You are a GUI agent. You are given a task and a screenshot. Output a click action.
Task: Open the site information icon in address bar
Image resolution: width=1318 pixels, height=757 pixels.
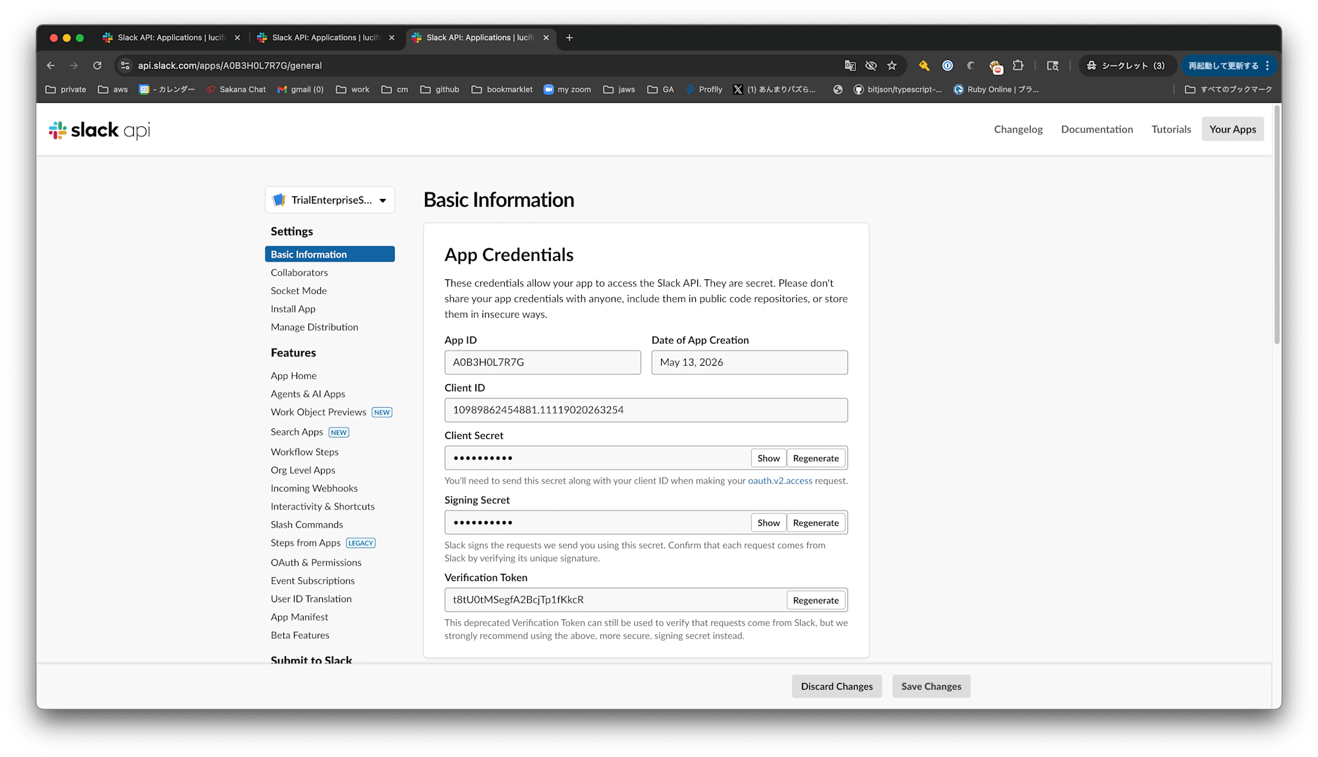pos(125,65)
